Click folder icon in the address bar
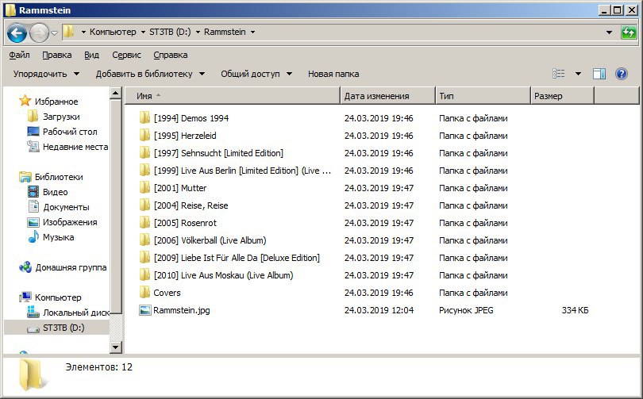The width and height of the screenshot is (643, 399). [x=69, y=32]
